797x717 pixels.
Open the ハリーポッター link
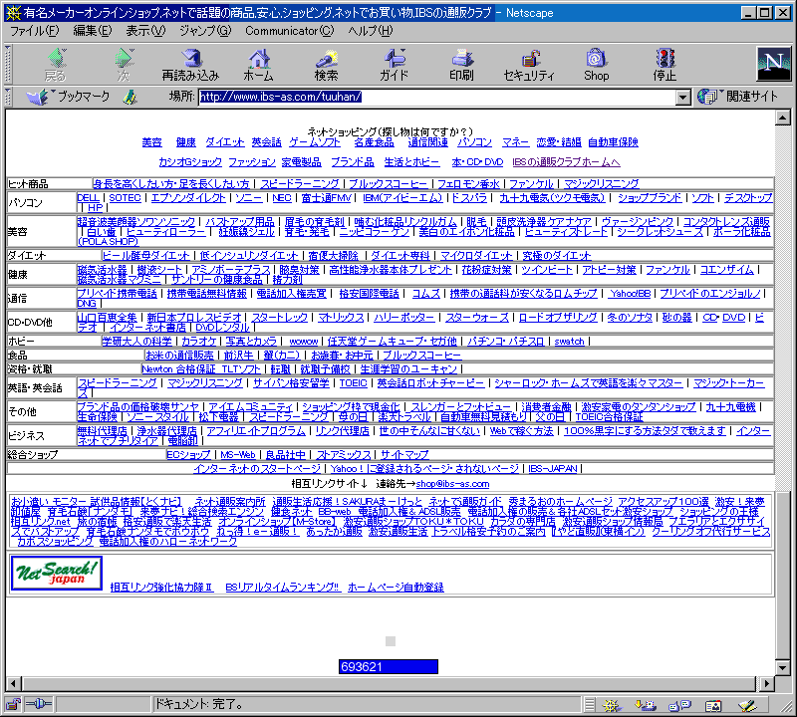(404, 318)
